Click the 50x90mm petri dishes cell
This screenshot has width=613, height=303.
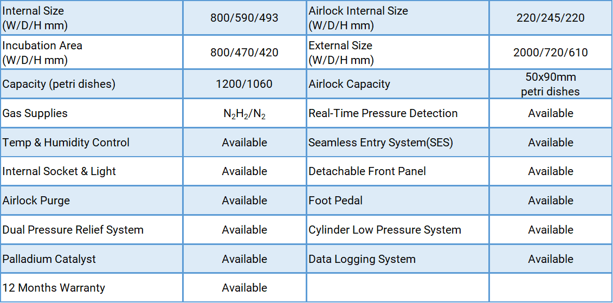551,84
